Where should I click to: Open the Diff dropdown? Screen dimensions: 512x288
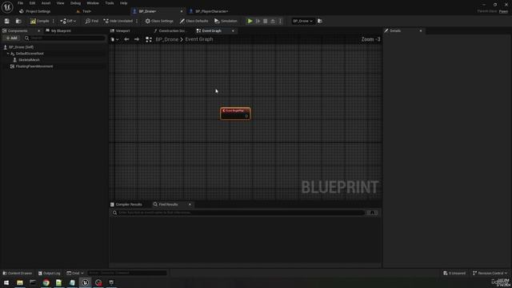point(68,21)
